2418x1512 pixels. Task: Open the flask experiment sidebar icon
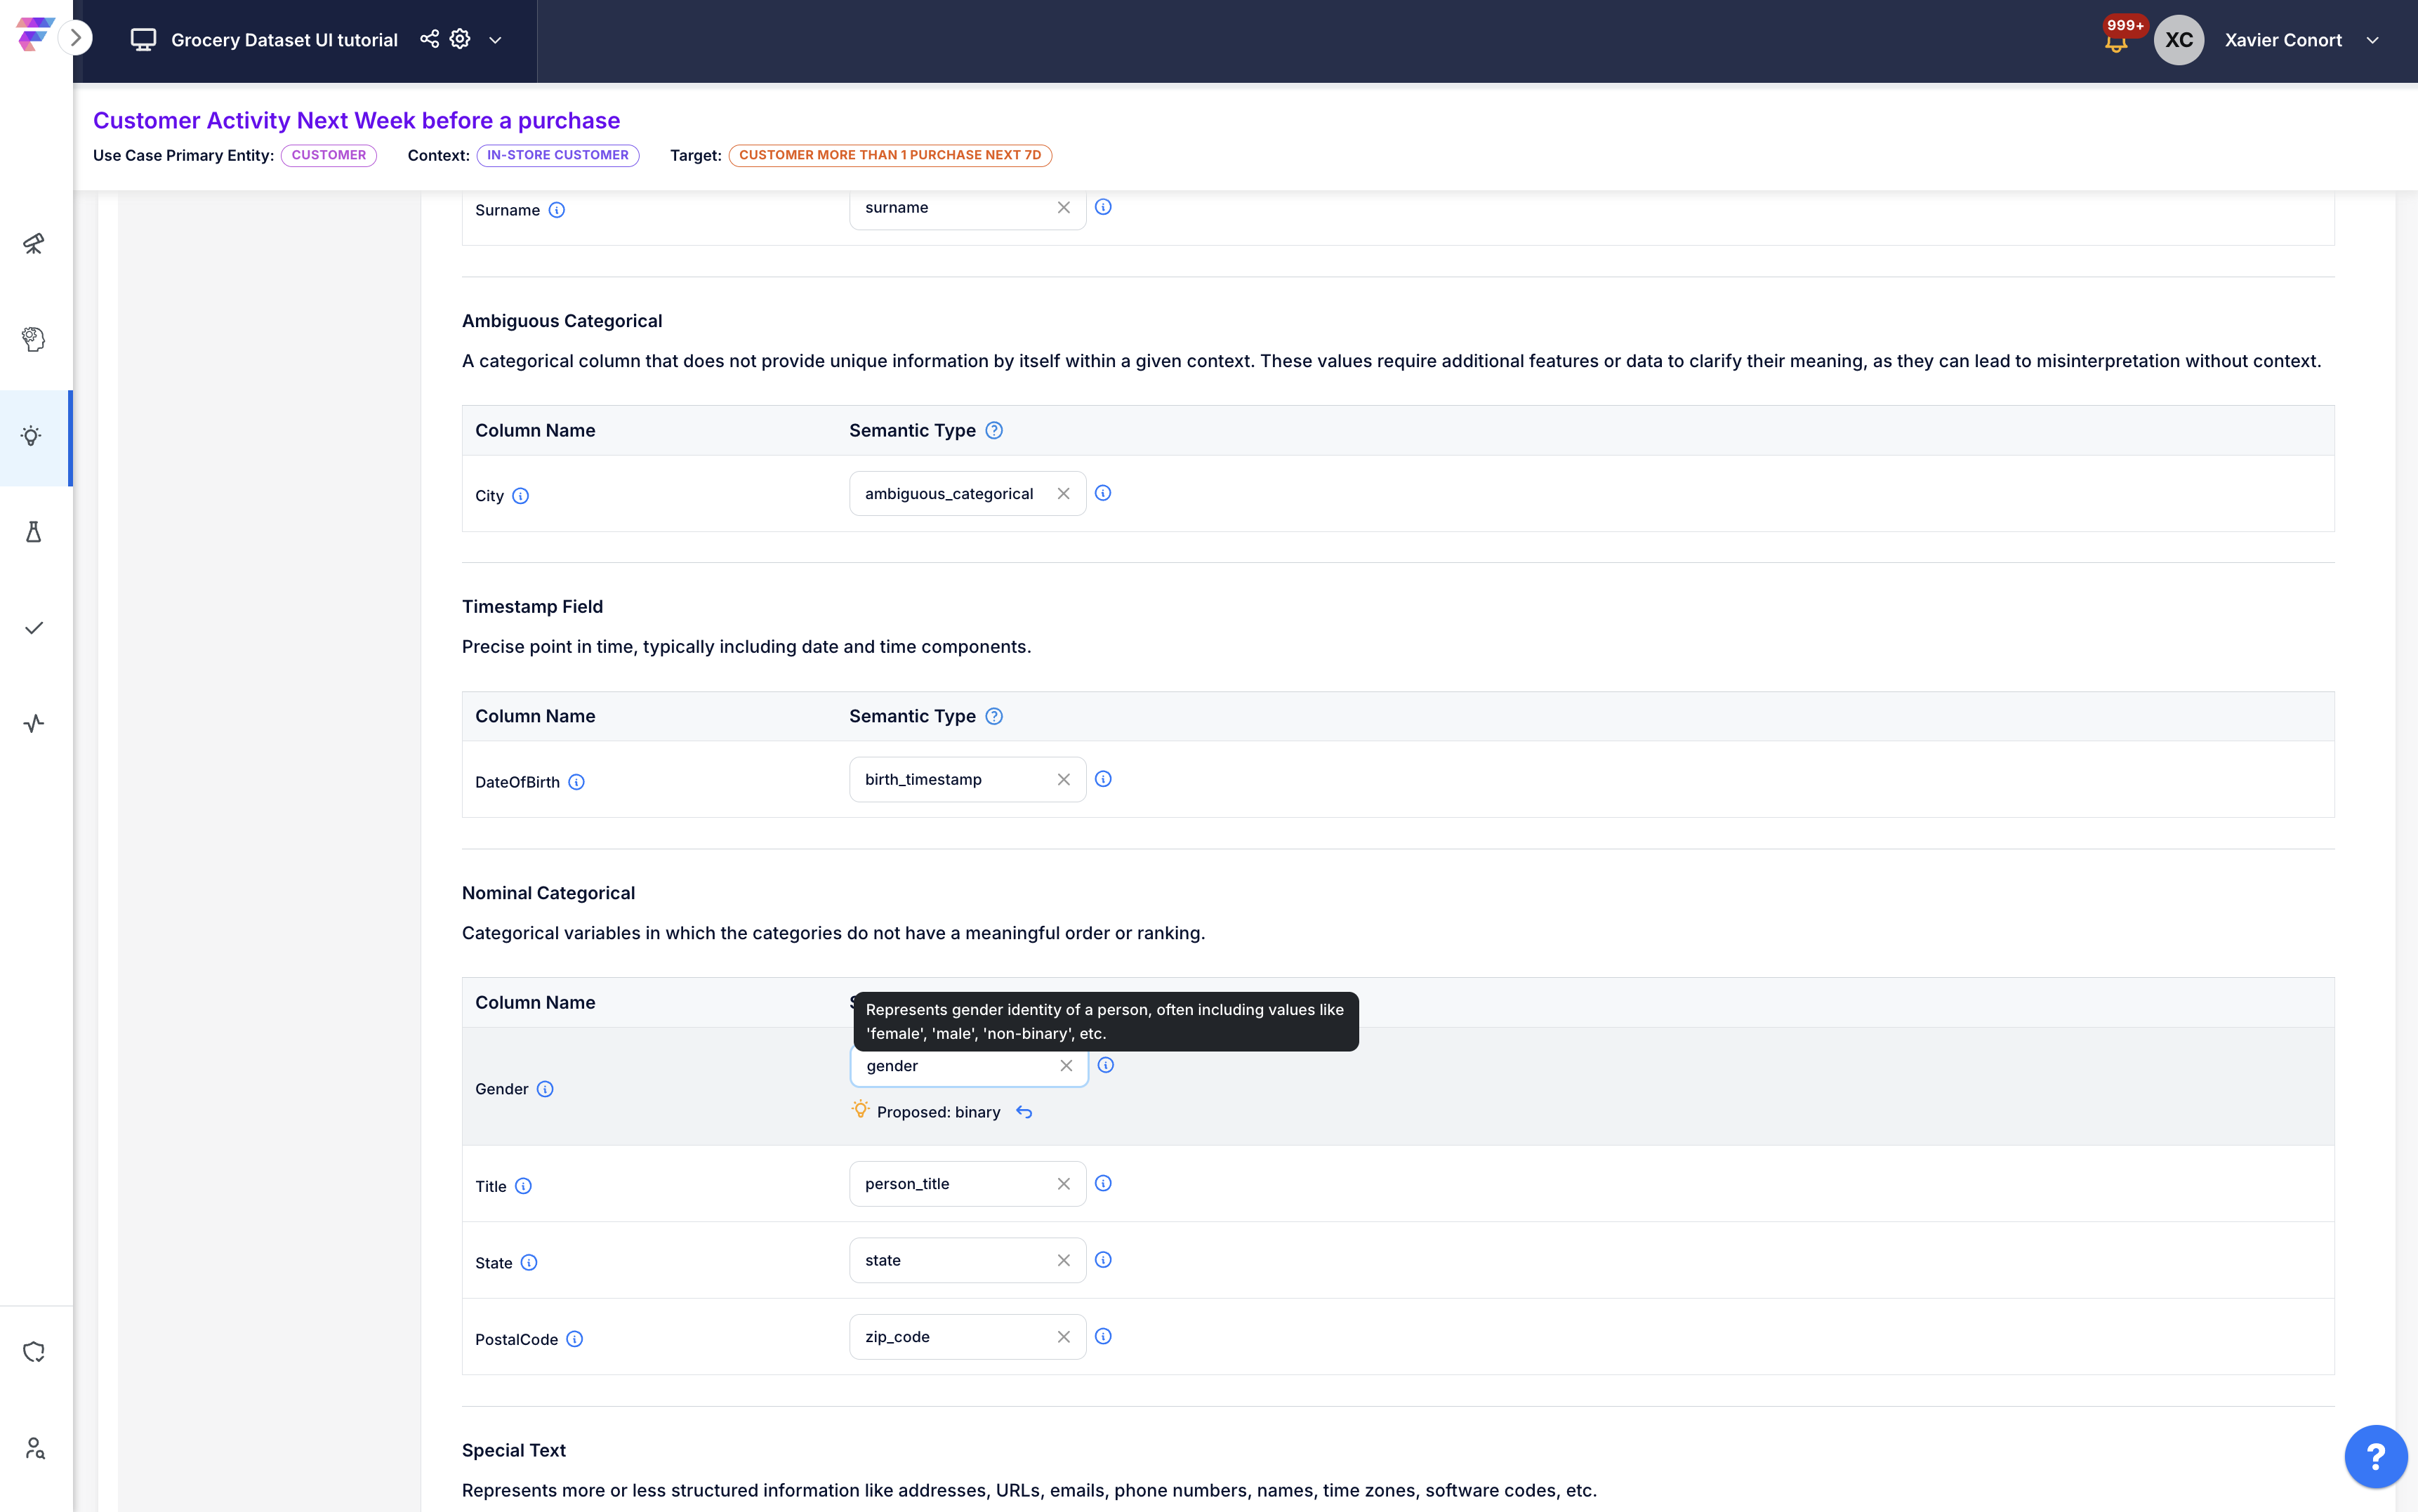[34, 532]
